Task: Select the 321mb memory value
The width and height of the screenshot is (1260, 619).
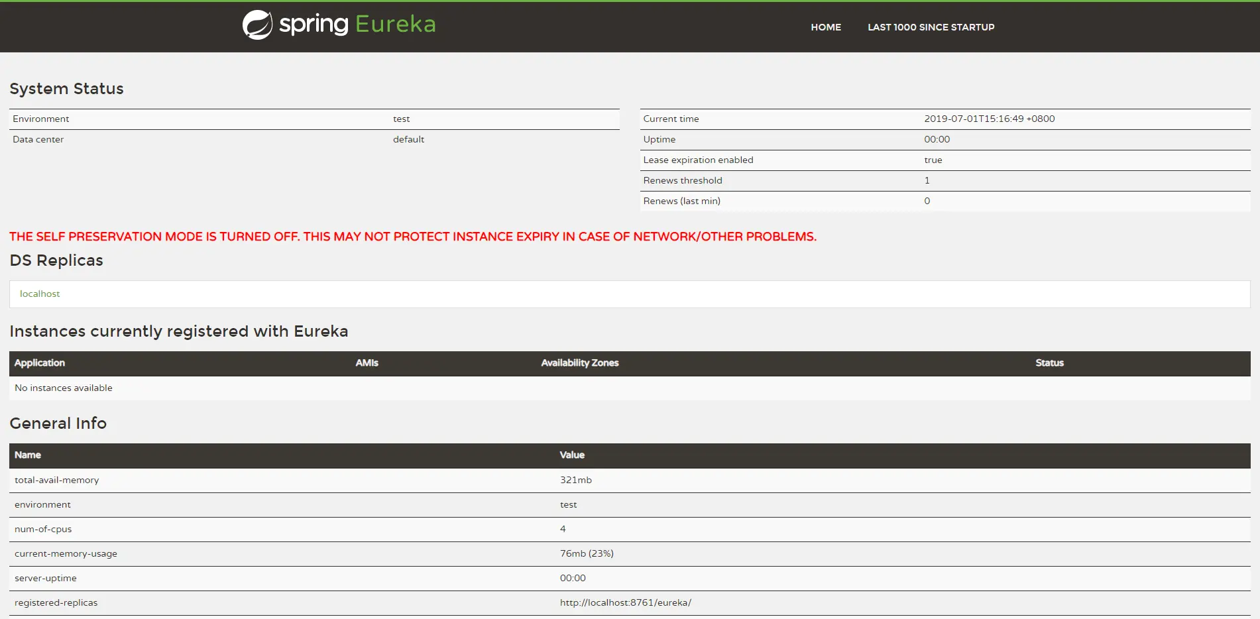Action: click(575, 480)
